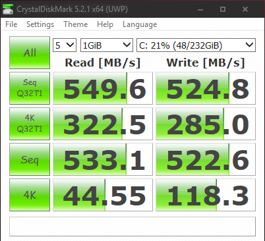Minimize the CrystalDiskMark window
The width and height of the screenshot is (265, 241).
click(200, 9)
